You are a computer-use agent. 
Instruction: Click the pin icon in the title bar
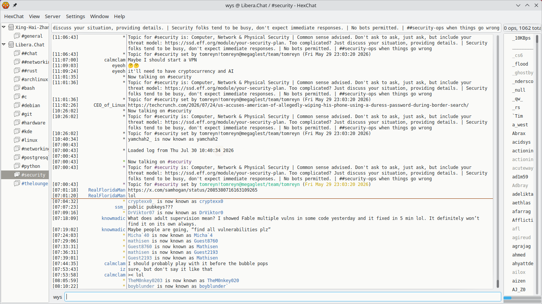[x=15, y=5]
